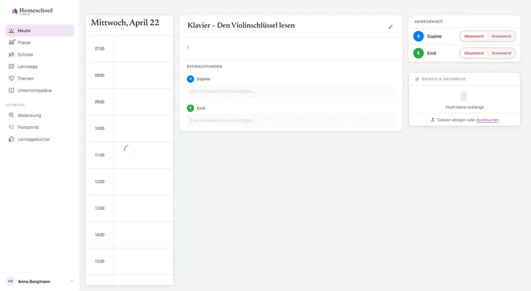Set Sophie to Abwesend

(474, 37)
